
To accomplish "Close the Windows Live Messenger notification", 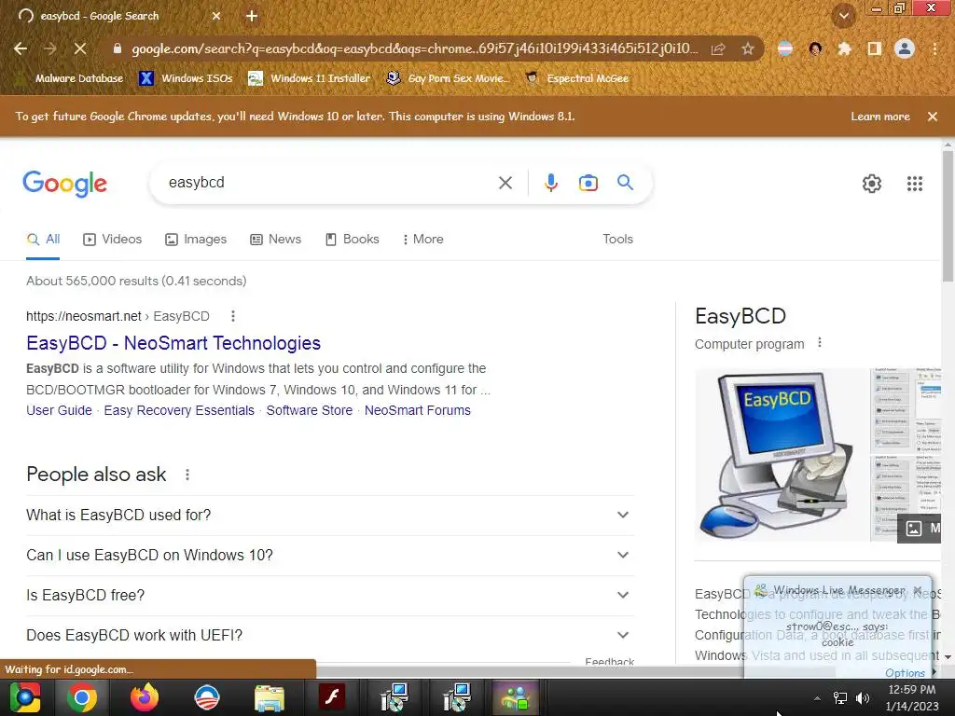I will [x=918, y=590].
